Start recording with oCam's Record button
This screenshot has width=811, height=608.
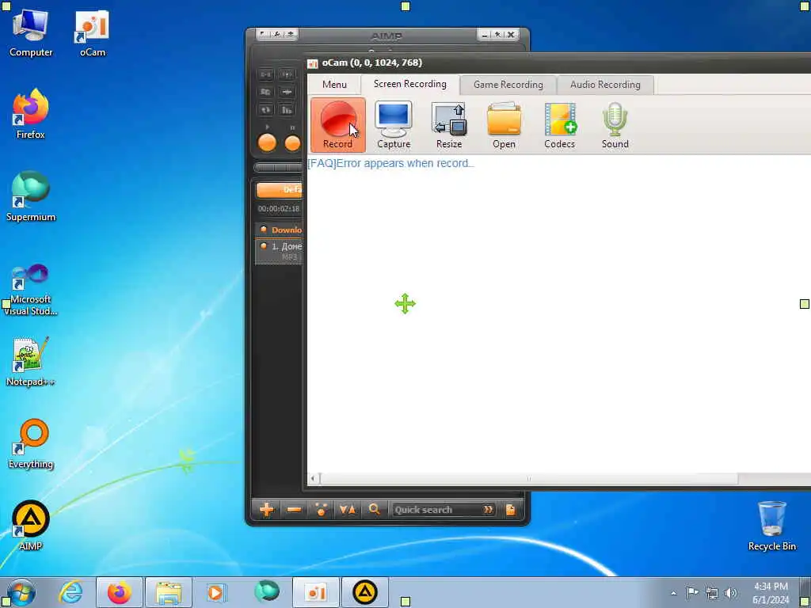coord(337,125)
